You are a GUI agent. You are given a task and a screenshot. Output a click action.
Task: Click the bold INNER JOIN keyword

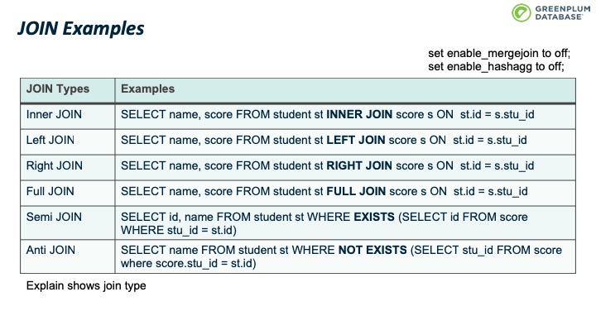point(359,114)
